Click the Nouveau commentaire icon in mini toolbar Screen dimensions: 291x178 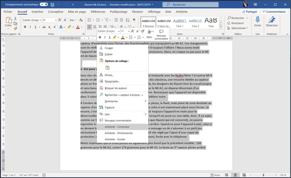161,31
